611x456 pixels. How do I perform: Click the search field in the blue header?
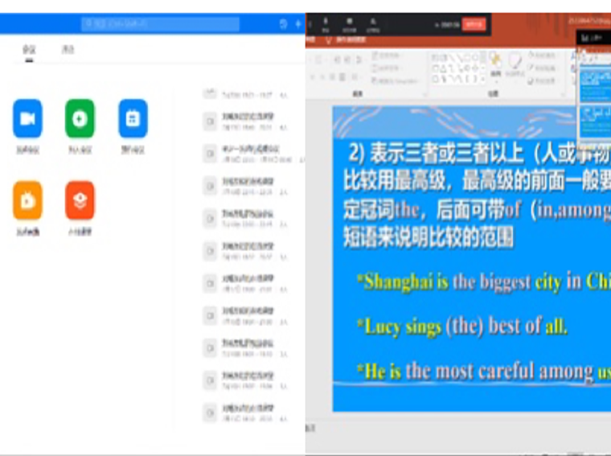click(x=160, y=24)
